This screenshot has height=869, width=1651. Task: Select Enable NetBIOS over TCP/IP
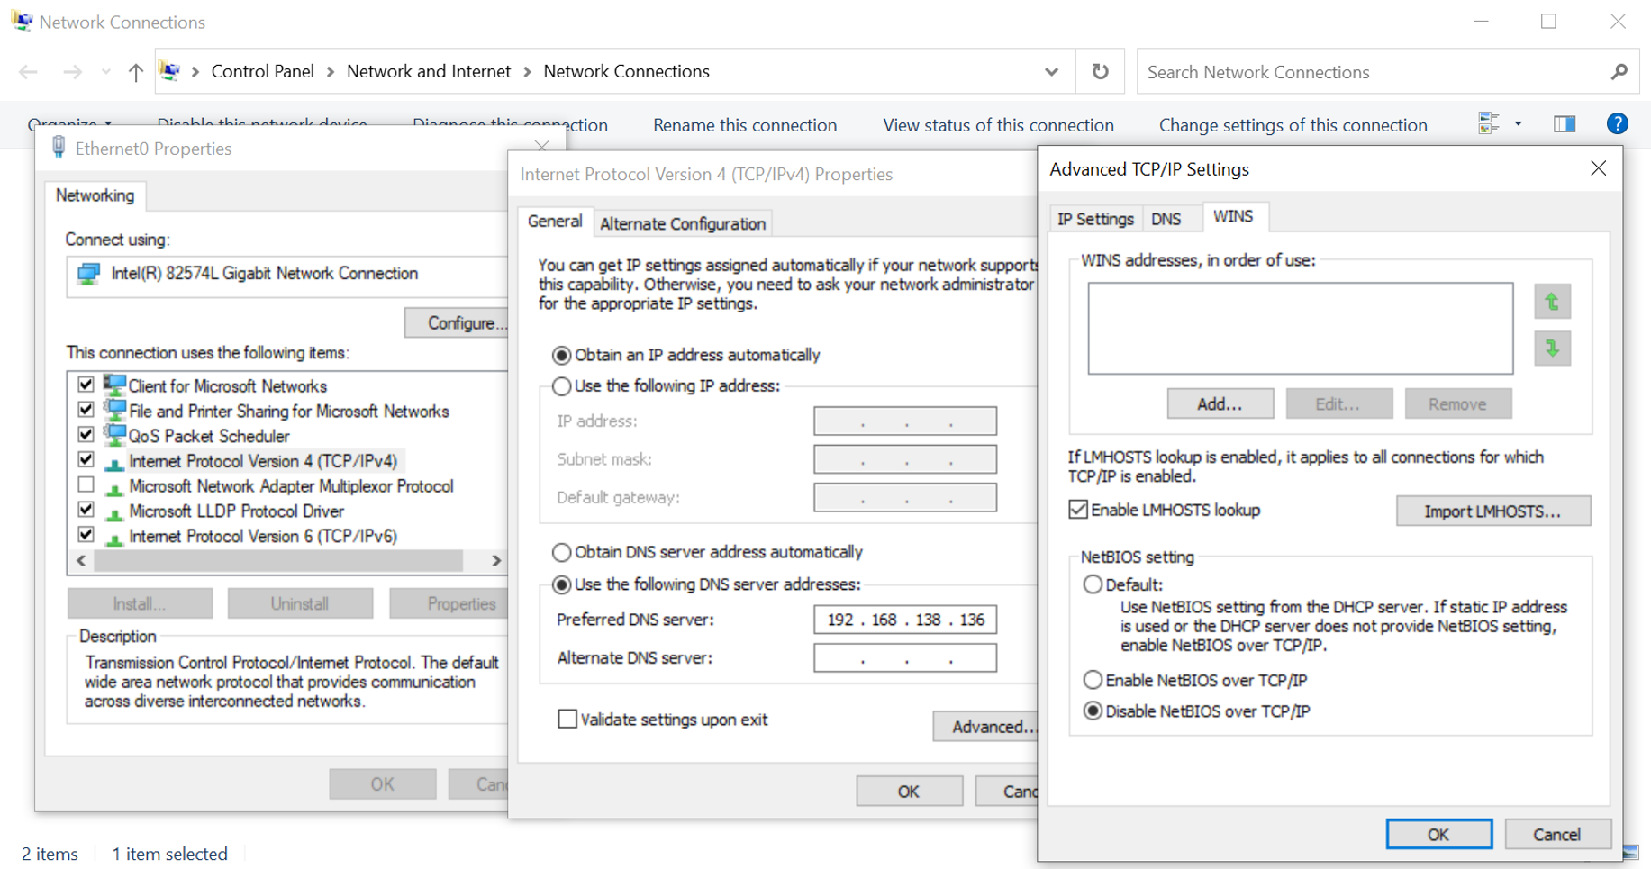1093,680
